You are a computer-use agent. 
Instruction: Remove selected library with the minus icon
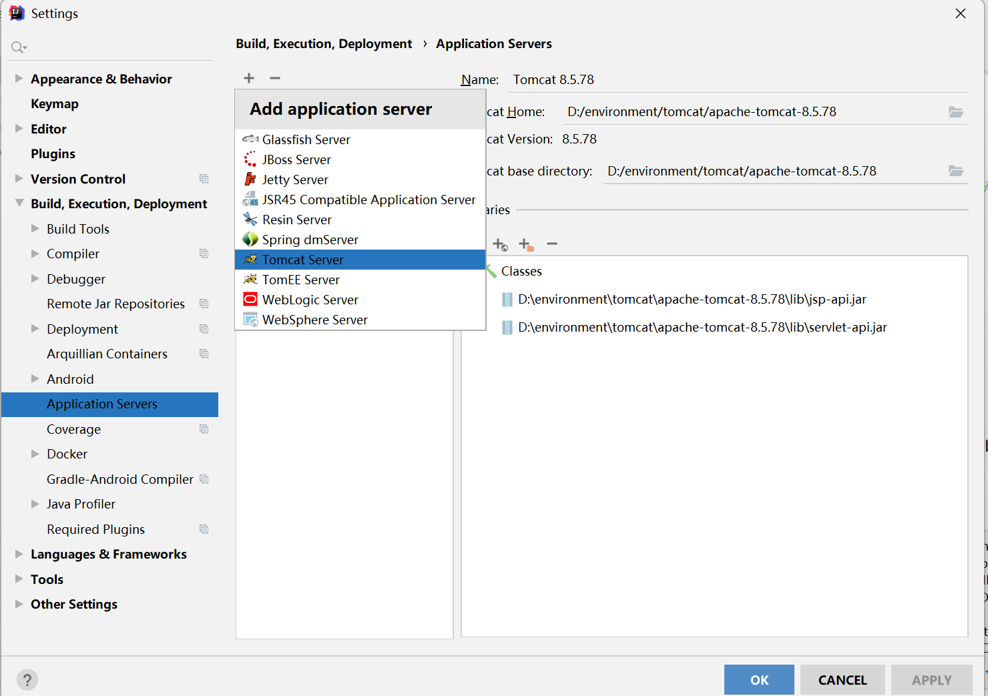point(552,244)
